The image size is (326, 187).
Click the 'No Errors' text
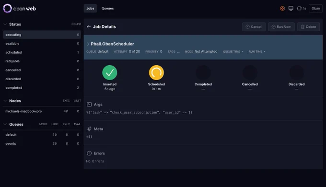(95, 161)
